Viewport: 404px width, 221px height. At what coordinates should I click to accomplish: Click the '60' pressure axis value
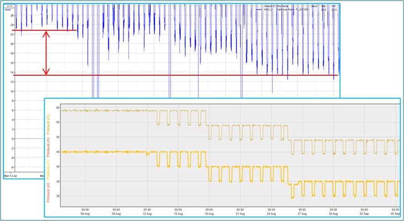(58, 108)
